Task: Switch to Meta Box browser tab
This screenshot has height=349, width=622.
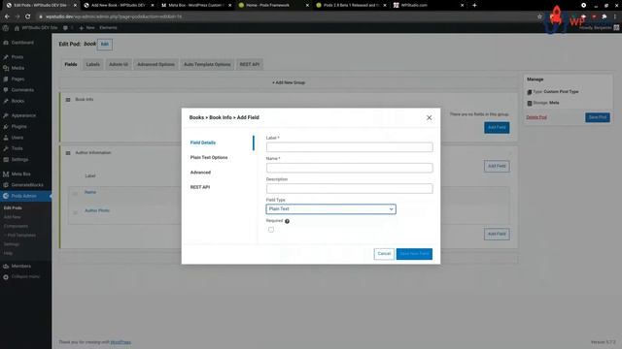Action: pyautogui.click(x=196, y=5)
